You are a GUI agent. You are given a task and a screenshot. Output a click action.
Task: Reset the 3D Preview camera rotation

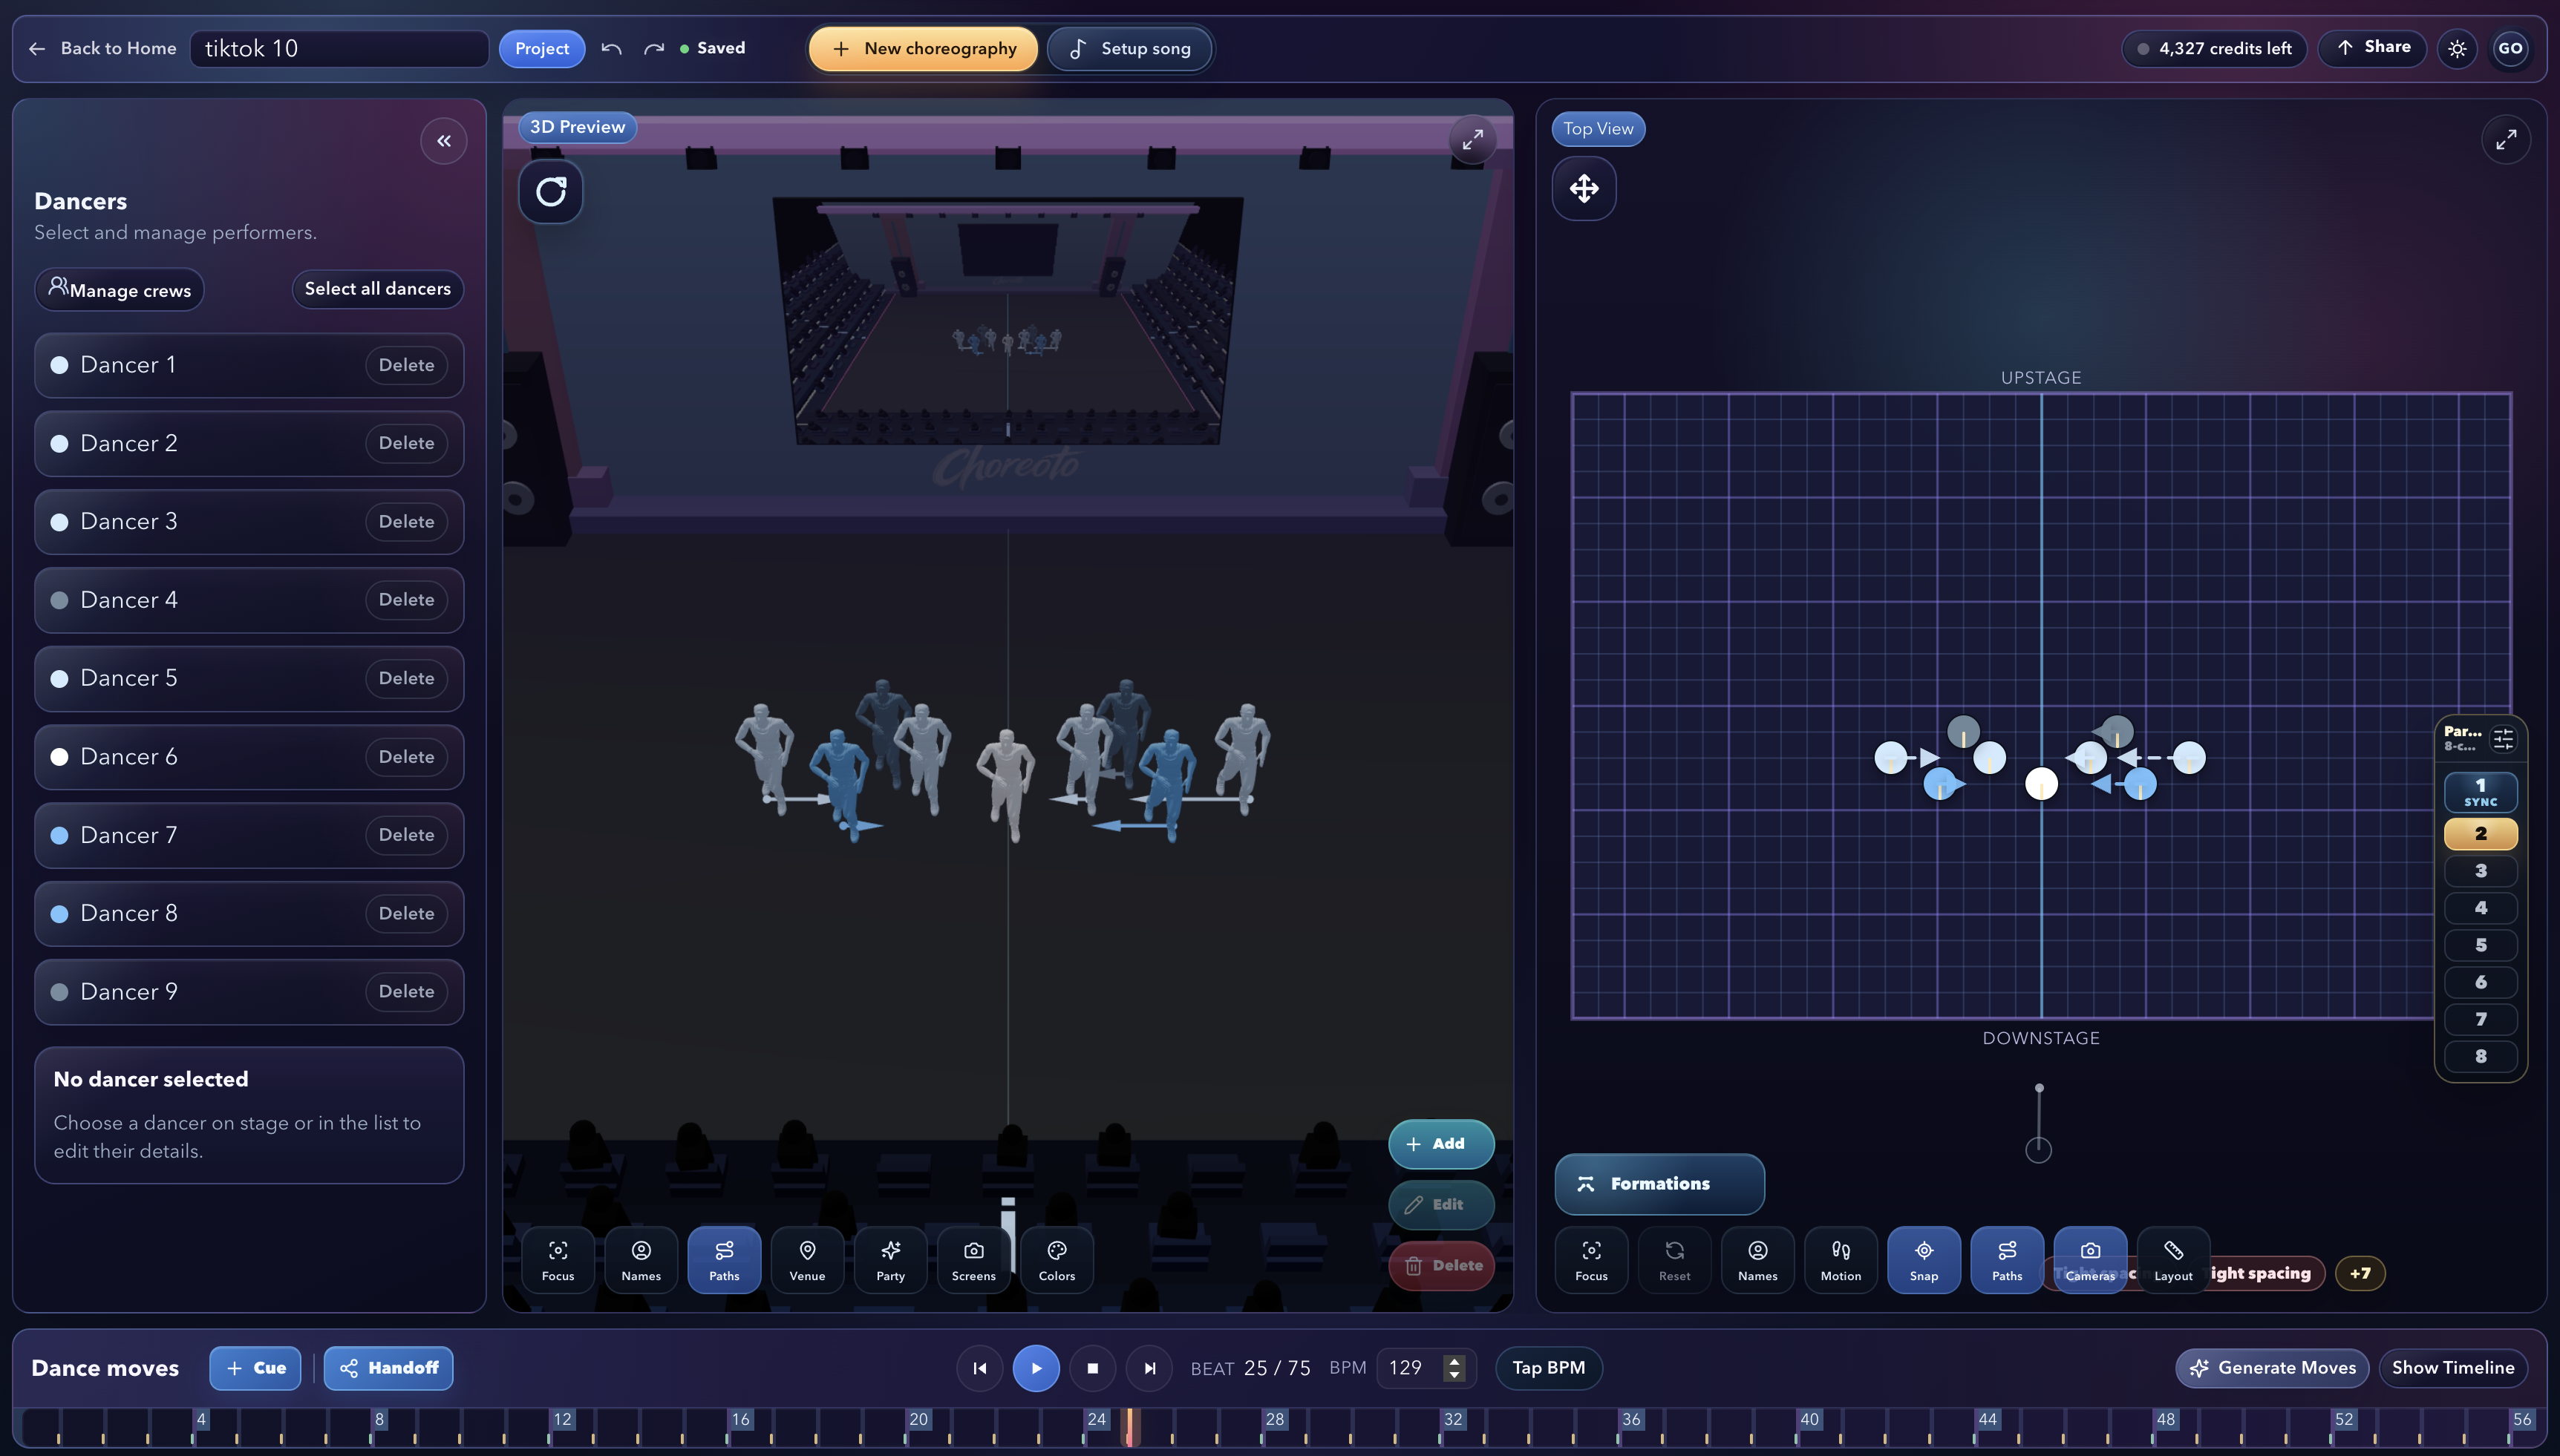550,191
